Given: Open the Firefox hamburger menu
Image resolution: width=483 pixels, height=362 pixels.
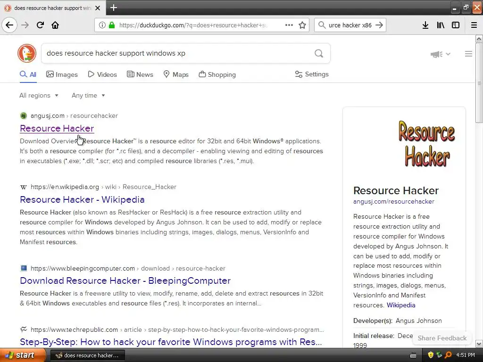Looking at the screenshot, I should pos(474,25).
